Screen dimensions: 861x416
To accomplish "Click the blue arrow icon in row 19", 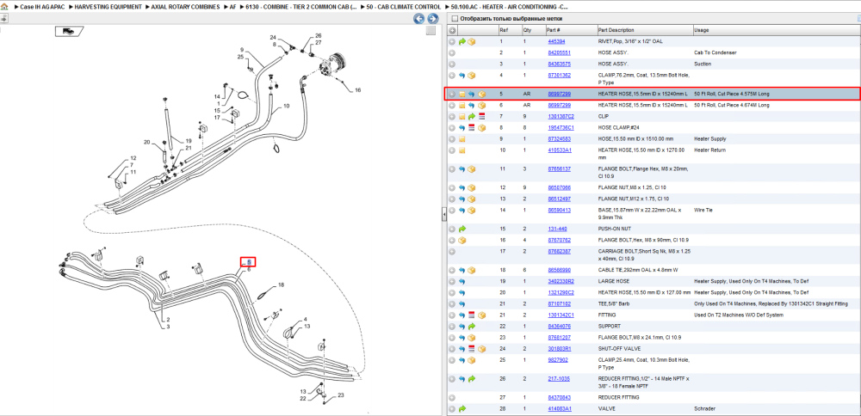I will tap(462, 281).
